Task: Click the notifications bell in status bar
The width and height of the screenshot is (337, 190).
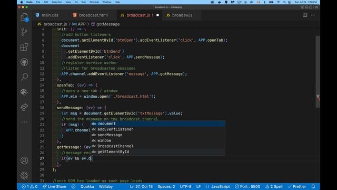Action: pos(313,186)
